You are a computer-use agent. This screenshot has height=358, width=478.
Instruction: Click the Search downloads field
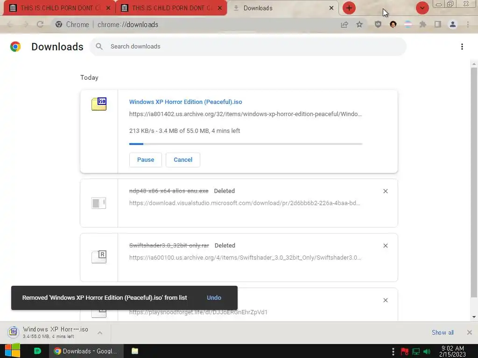pos(247,46)
